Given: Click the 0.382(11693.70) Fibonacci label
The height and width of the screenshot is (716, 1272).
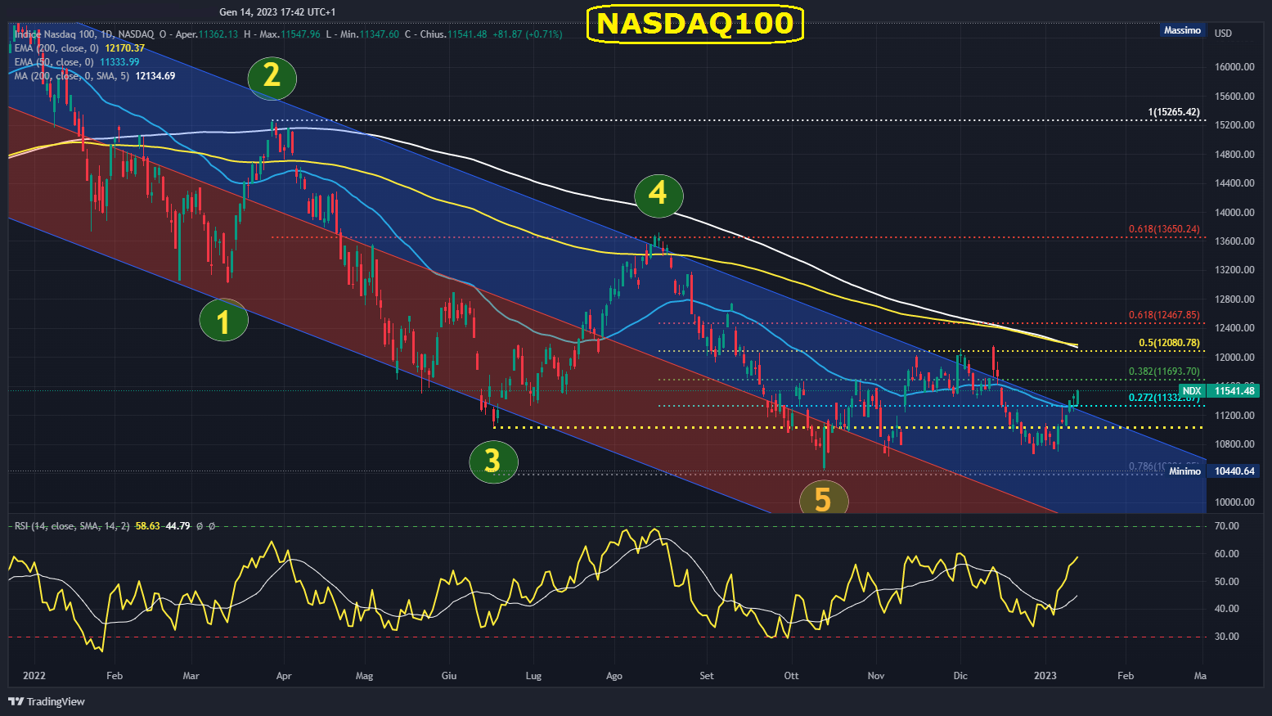Looking at the screenshot, I should (1164, 372).
